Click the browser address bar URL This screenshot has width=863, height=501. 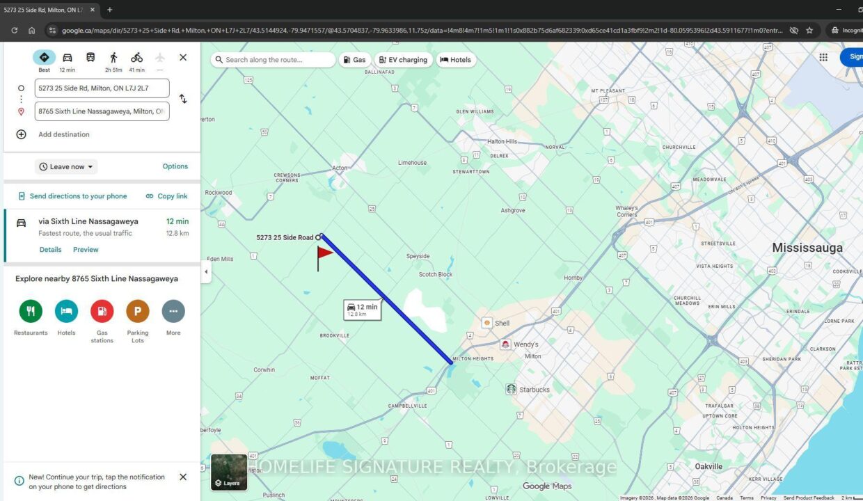click(x=421, y=31)
